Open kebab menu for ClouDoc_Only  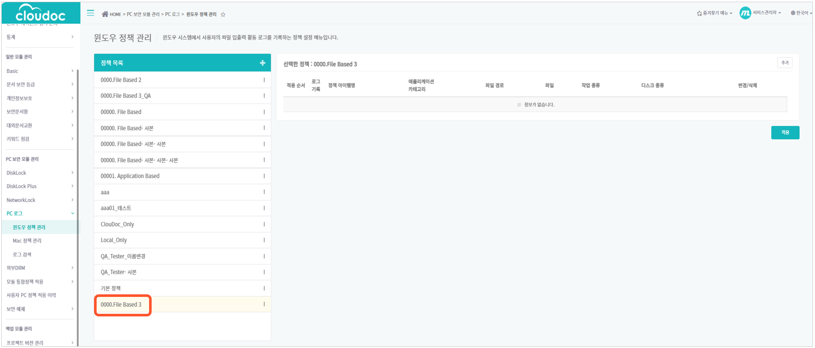click(x=264, y=224)
